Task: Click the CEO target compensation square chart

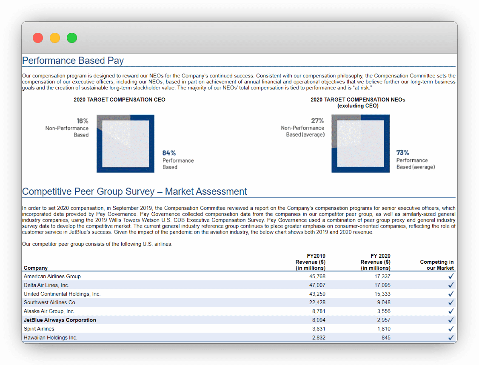Action: 125,143
